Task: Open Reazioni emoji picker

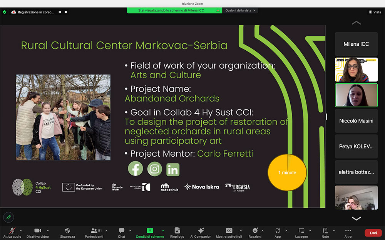Action: [254, 231]
